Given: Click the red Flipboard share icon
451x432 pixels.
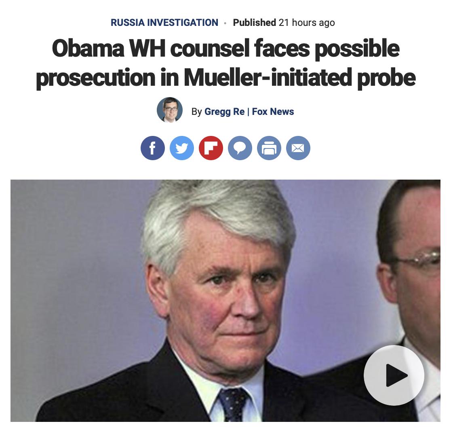Looking at the screenshot, I should click(211, 148).
